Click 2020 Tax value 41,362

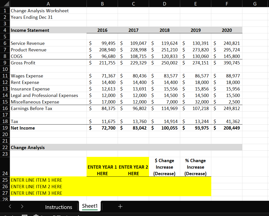click(227, 121)
